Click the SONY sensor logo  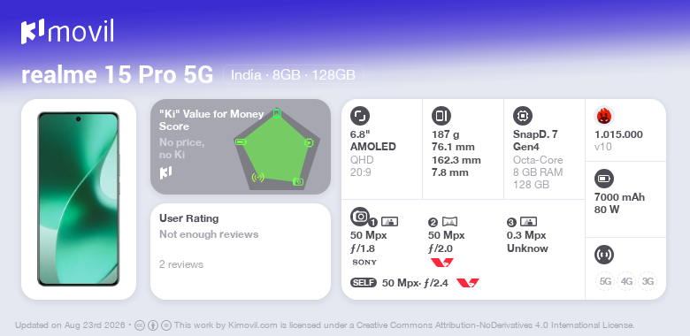pyautogui.click(x=364, y=262)
